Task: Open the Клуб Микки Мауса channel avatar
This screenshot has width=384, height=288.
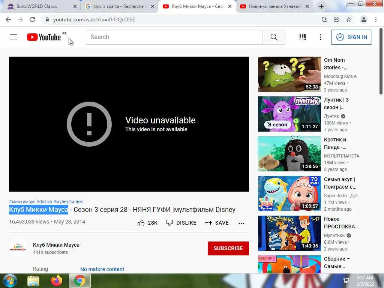Action: point(18,247)
